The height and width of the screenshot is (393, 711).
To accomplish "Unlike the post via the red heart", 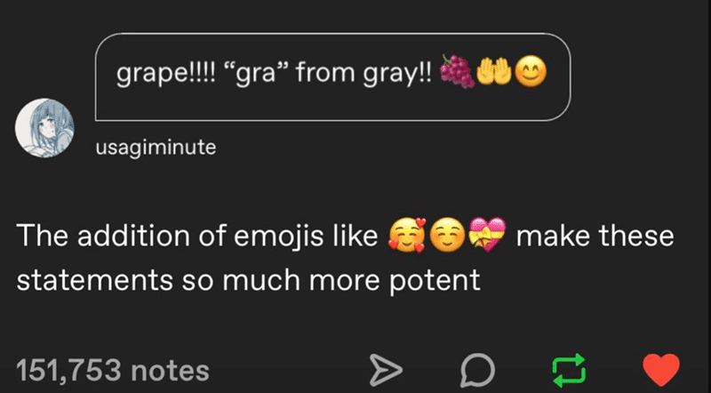I will pos(661,370).
